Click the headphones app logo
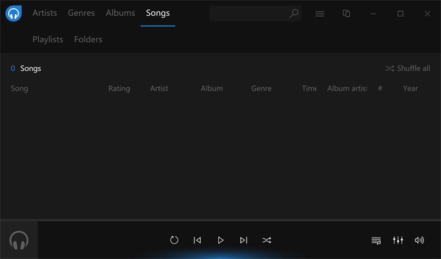 tap(13, 13)
